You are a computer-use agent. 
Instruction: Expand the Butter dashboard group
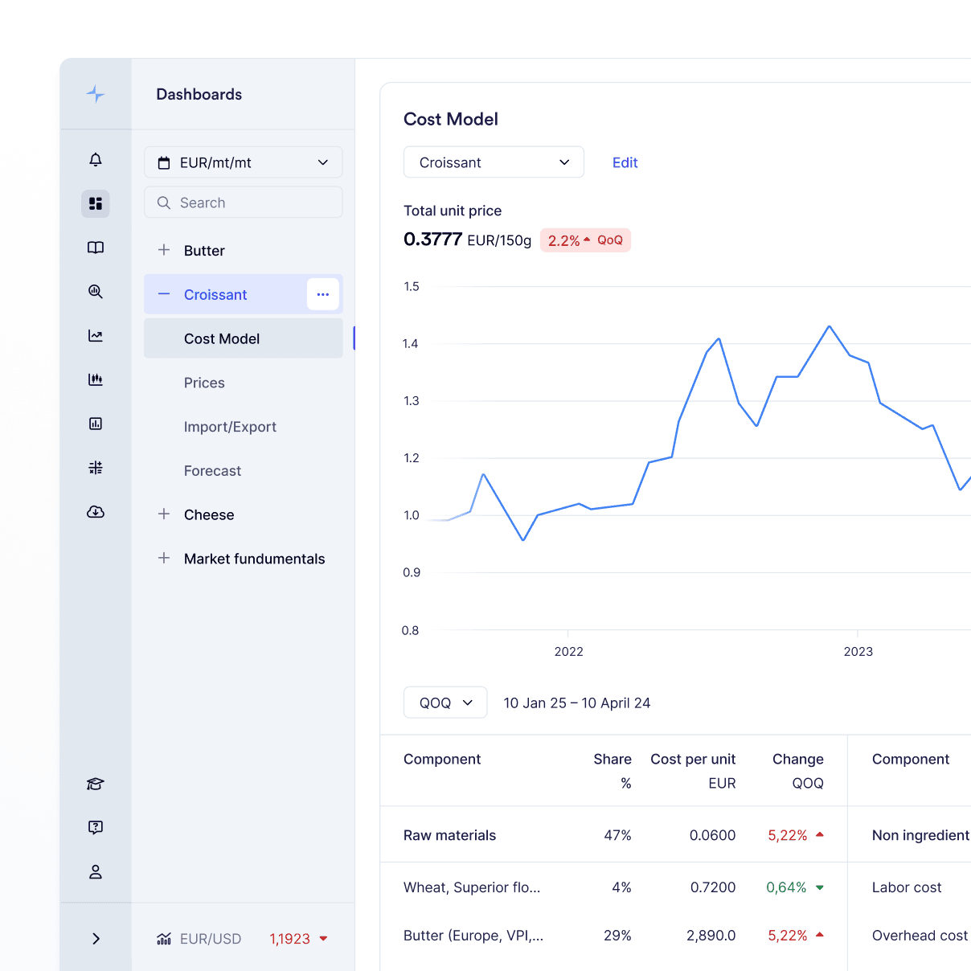164,250
